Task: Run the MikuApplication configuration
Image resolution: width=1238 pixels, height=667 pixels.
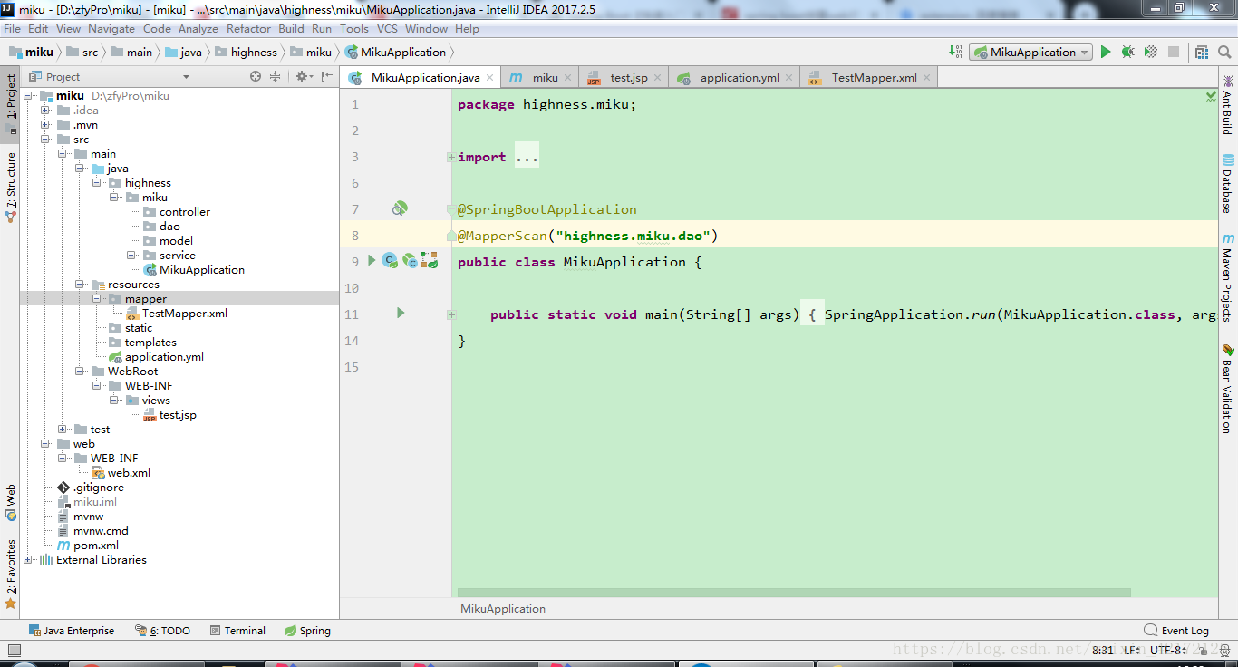Action: (1106, 53)
